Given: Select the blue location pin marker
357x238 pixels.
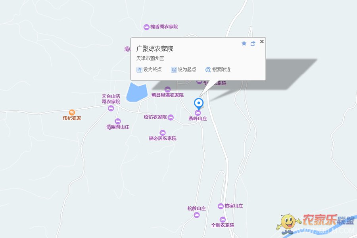Looking at the screenshot, I should [199, 104].
